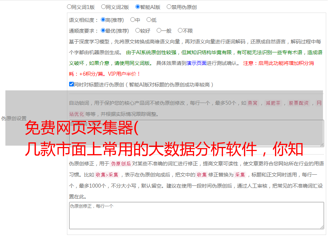Grab resize handle of 自动锁词 textarea
This screenshot has width=328, height=236.
[x=322, y=145]
